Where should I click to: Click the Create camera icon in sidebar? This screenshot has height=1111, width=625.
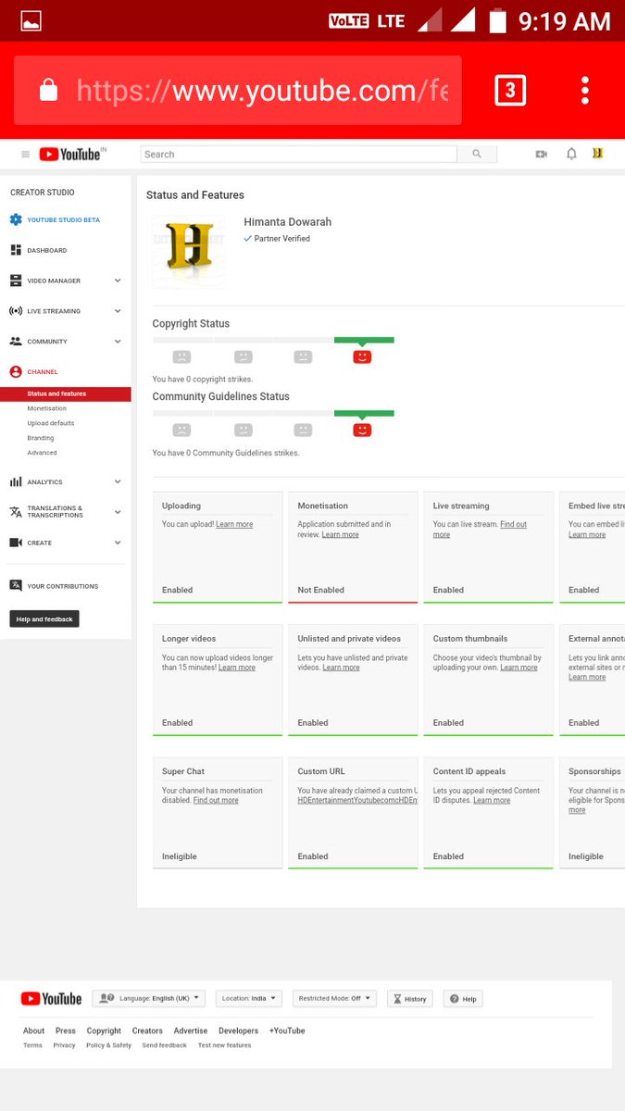(x=16, y=543)
